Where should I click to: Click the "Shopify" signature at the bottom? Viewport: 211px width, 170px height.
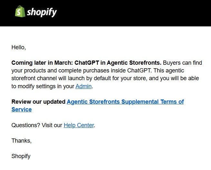coord(21,156)
